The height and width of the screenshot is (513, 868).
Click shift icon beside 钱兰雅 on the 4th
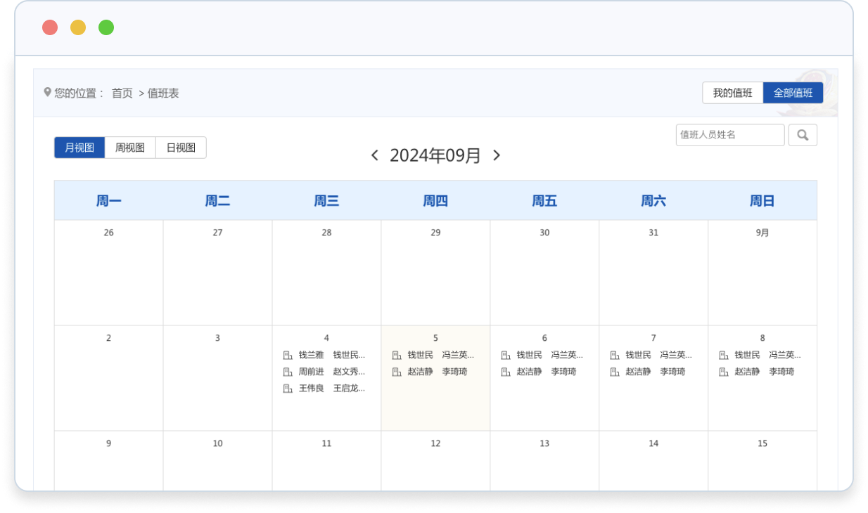(287, 356)
